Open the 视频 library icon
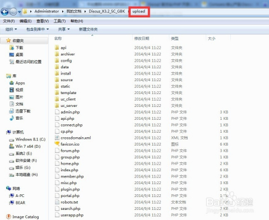The image size is (269, 220). tap(12, 90)
